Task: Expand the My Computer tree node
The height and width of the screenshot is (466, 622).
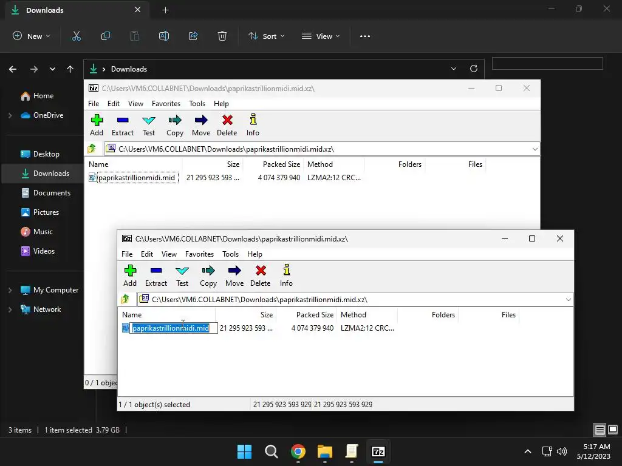Action: [10, 290]
